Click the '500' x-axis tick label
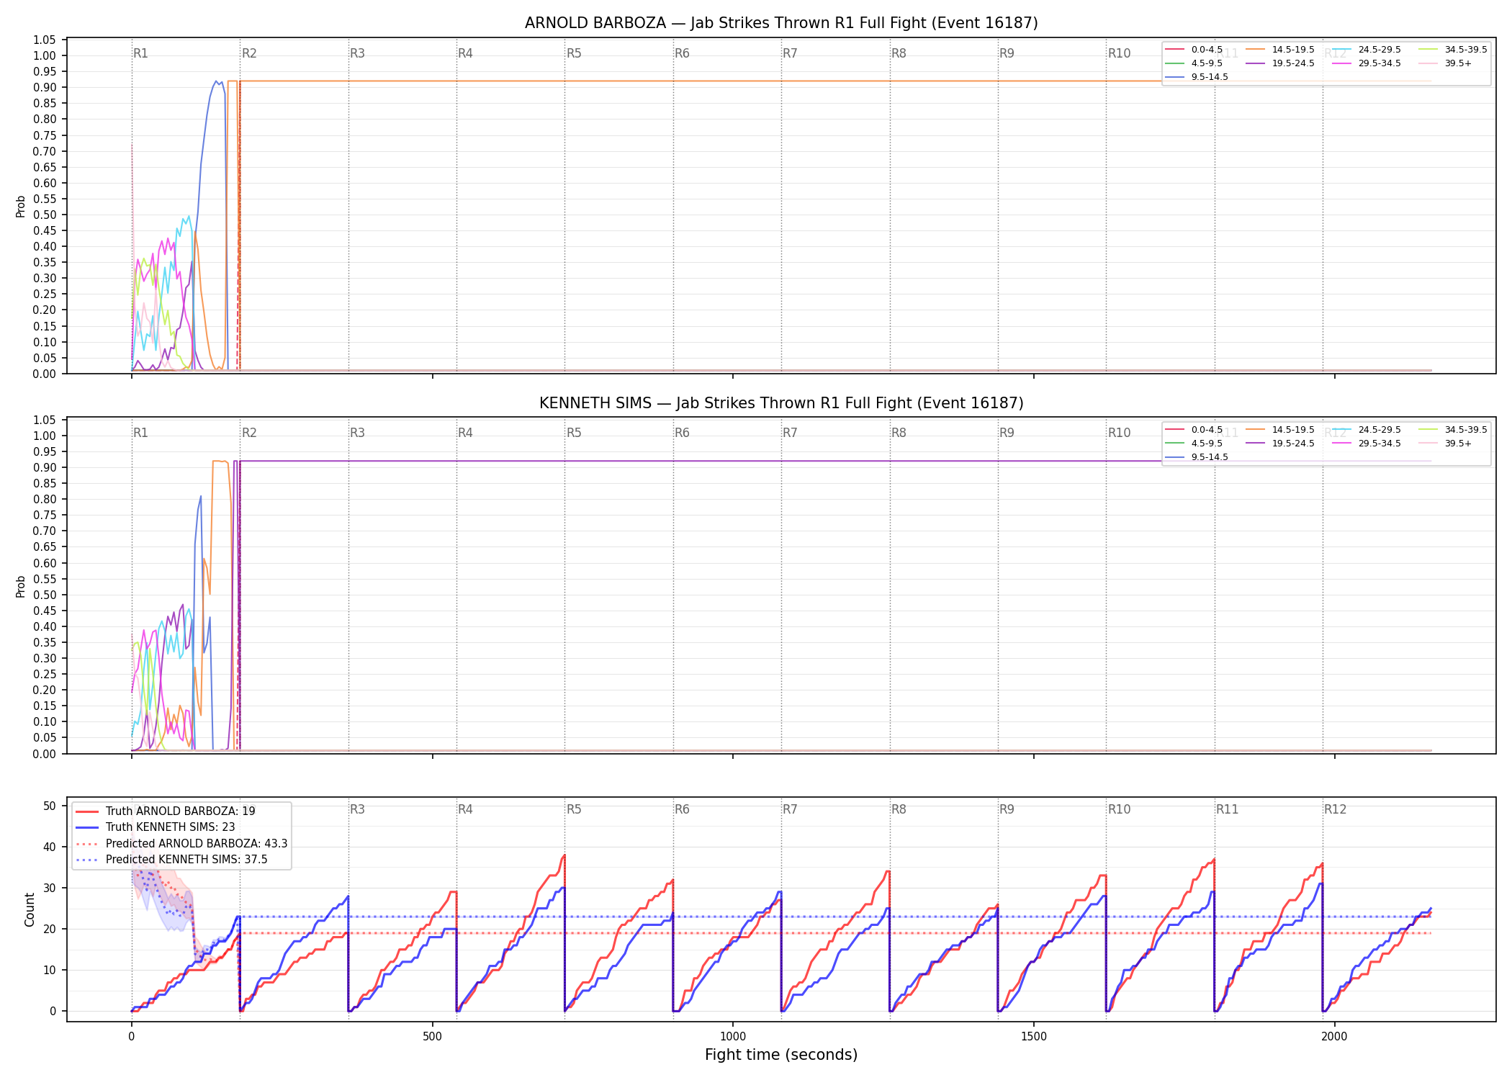The height and width of the screenshot is (1080, 1512). [x=432, y=1037]
